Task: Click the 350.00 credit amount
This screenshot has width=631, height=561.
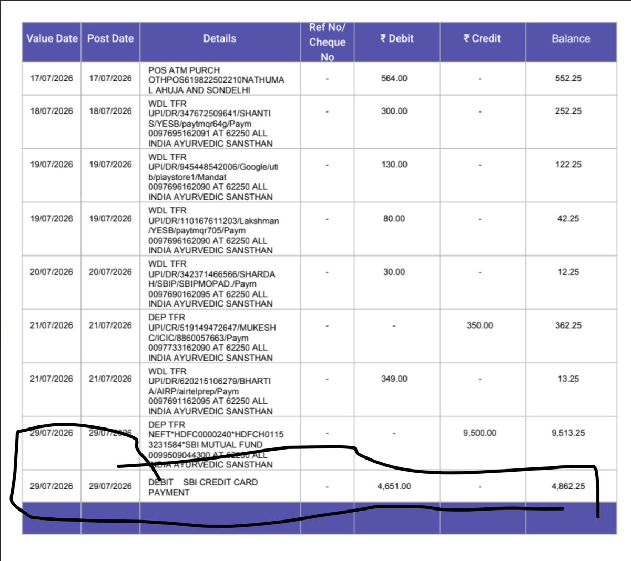Action: [x=480, y=325]
